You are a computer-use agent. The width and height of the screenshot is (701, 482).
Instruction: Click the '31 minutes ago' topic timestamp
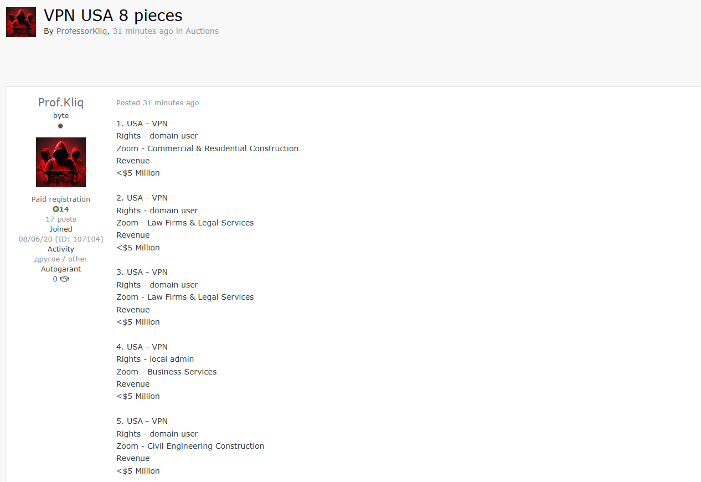[143, 31]
